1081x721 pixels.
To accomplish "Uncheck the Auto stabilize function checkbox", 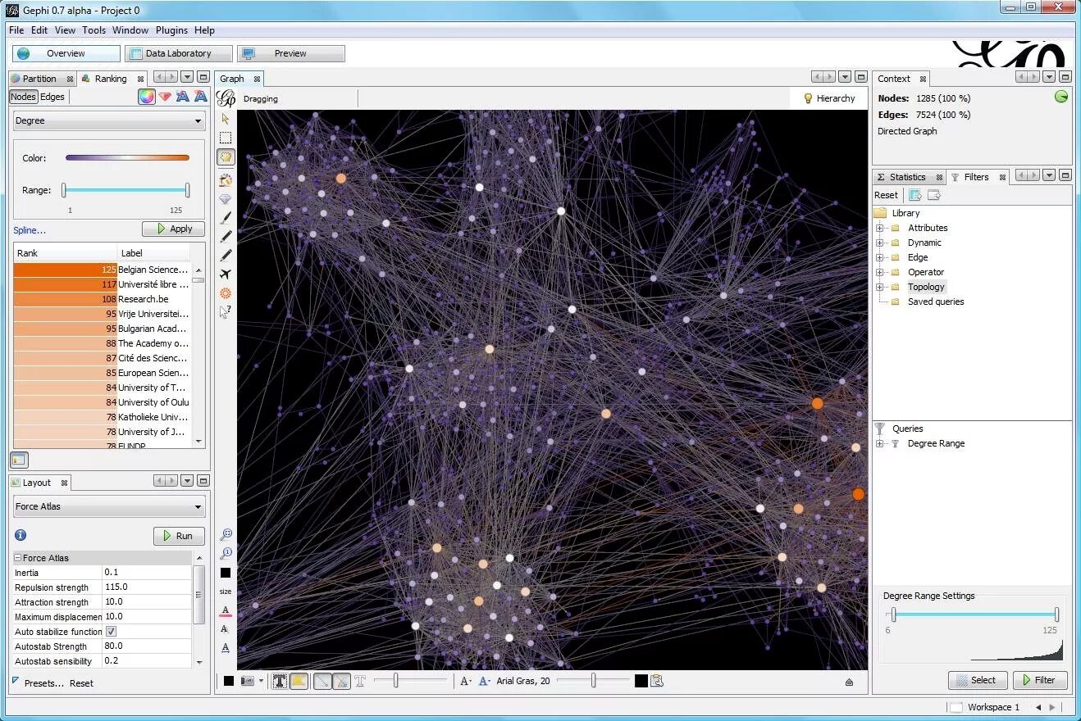I will click(x=112, y=632).
